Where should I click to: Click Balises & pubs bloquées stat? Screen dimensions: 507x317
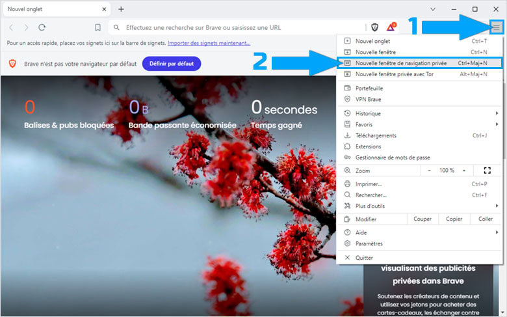[x=69, y=114]
